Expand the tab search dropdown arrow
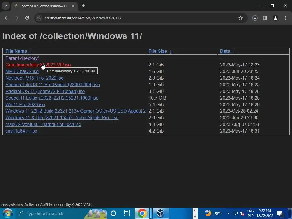292x219 pixels. point(6,6)
